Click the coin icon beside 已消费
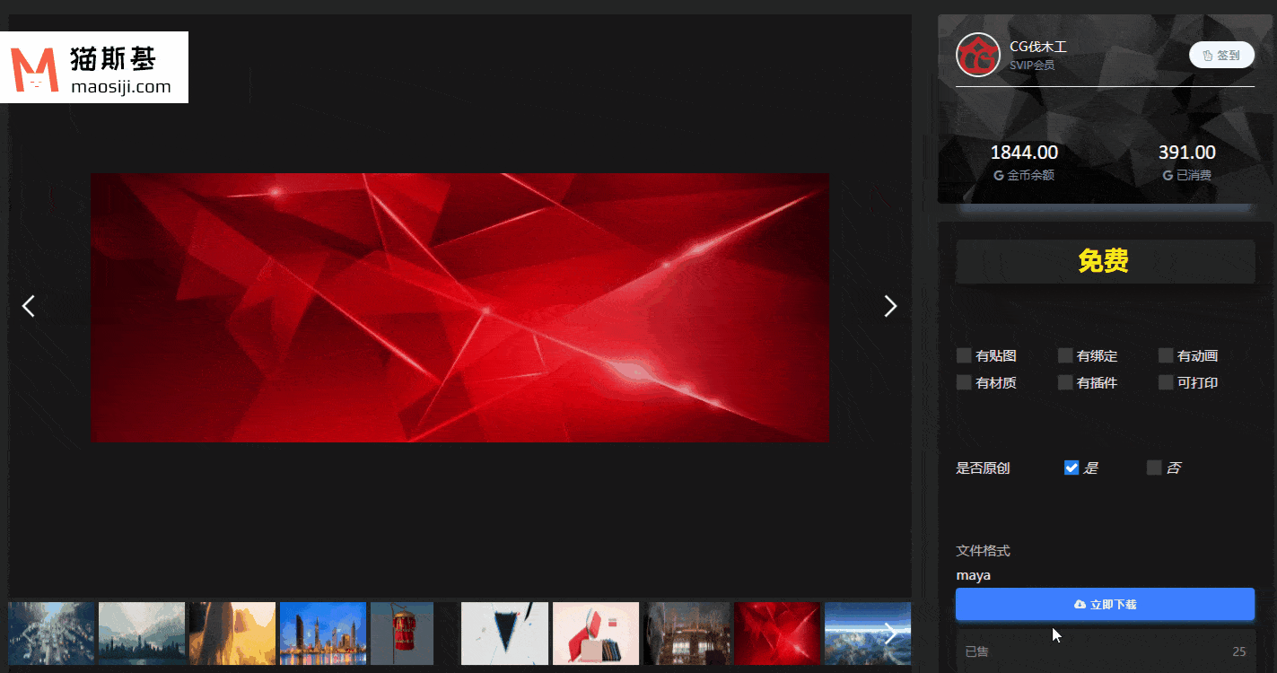Image resolution: width=1277 pixels, height=673 pixels. [x=1168, y=176]
